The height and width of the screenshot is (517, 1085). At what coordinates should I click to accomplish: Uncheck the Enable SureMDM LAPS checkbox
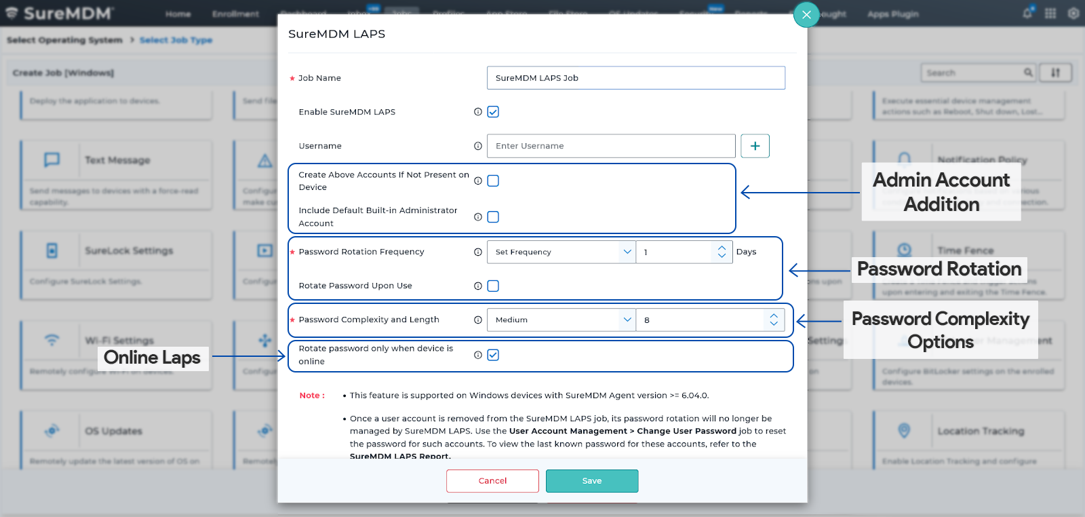(493, 112)
